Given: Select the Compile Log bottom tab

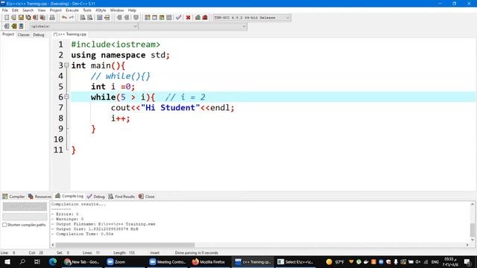Looking at the screenshot, I should (x=69, y=196).
